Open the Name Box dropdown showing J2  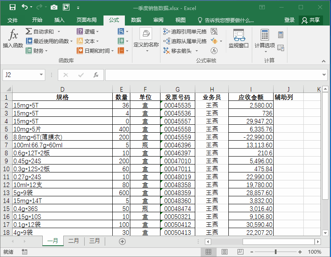click(x=41, y=75)
